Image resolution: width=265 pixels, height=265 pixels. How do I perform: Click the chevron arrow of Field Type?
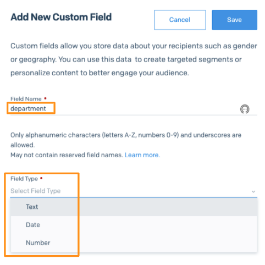(253, 191)
